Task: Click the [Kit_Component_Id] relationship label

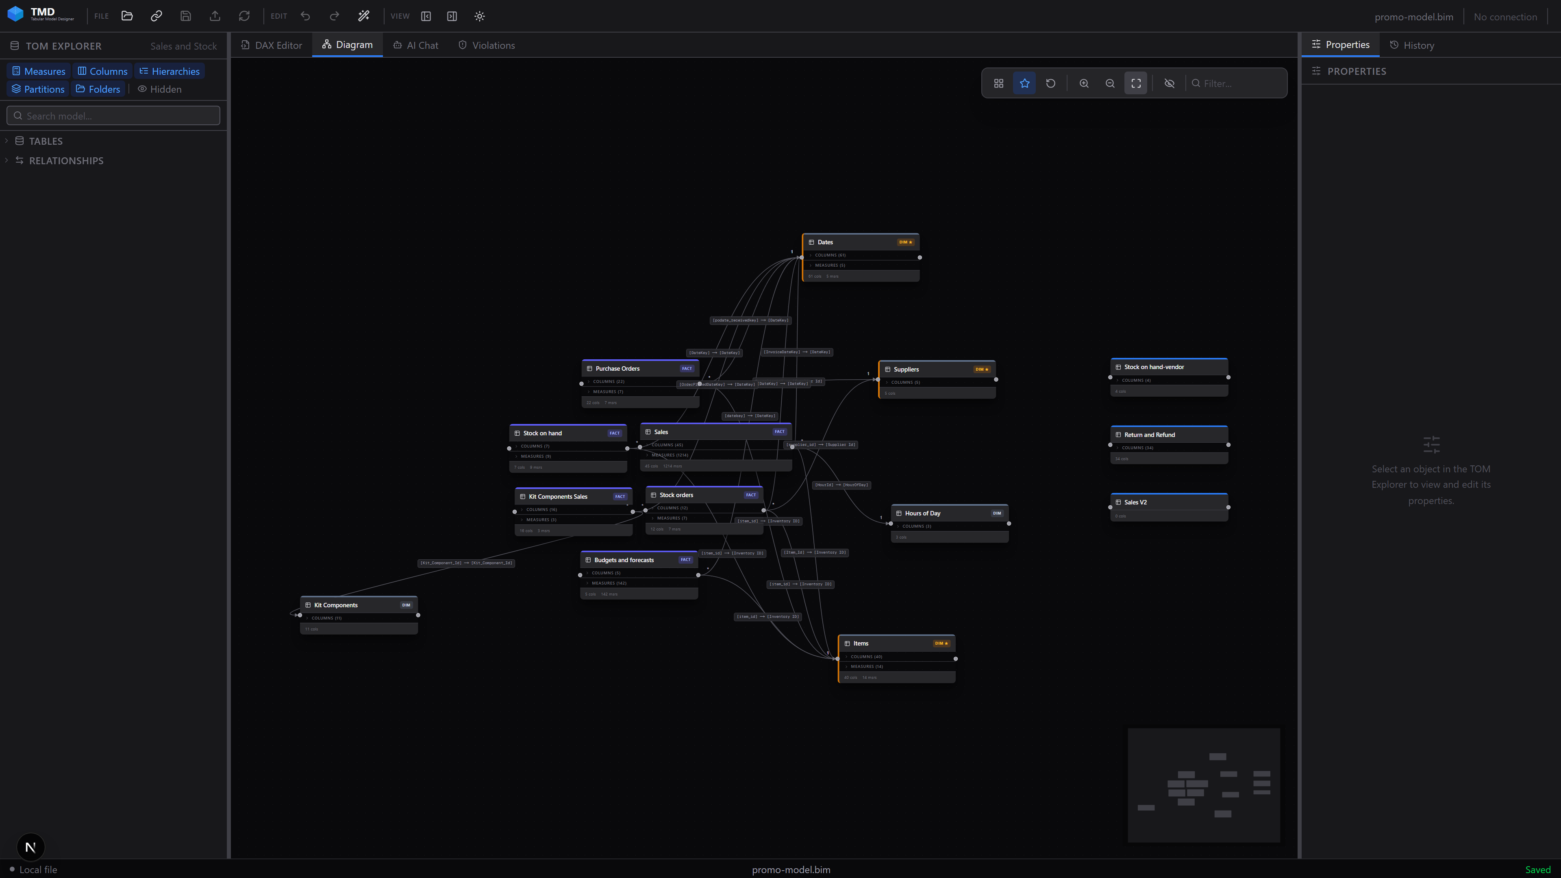Action: (x=466, y=563)
